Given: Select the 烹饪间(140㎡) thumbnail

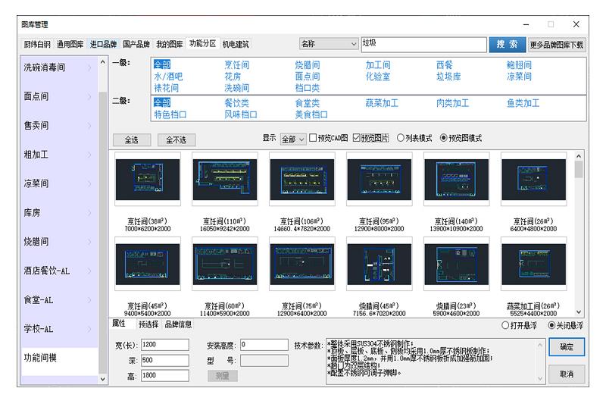Looking at the screenshot, I should [x=457, y=180].
